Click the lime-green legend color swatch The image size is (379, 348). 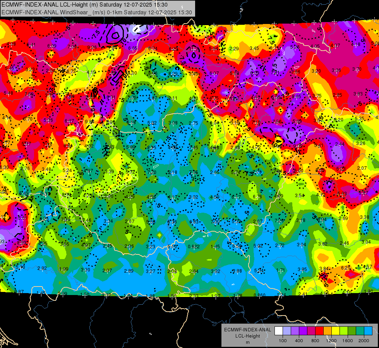(344, 331)
